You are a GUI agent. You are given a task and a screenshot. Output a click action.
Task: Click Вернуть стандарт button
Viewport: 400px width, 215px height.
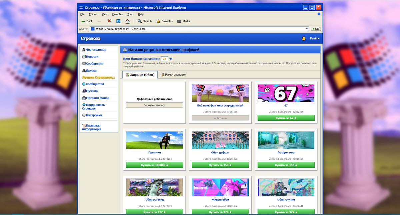pos(154,105)
